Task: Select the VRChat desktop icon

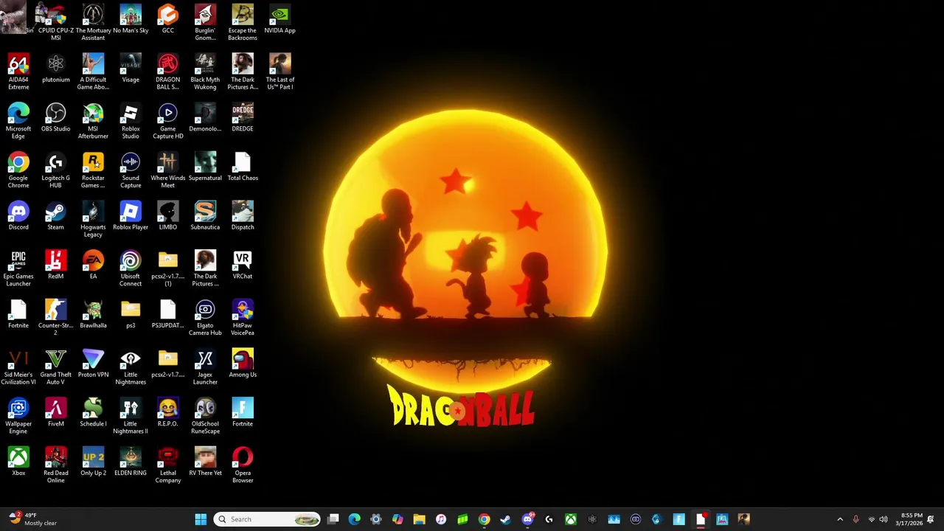Action: pyautogui.click(x=243, y=265)
